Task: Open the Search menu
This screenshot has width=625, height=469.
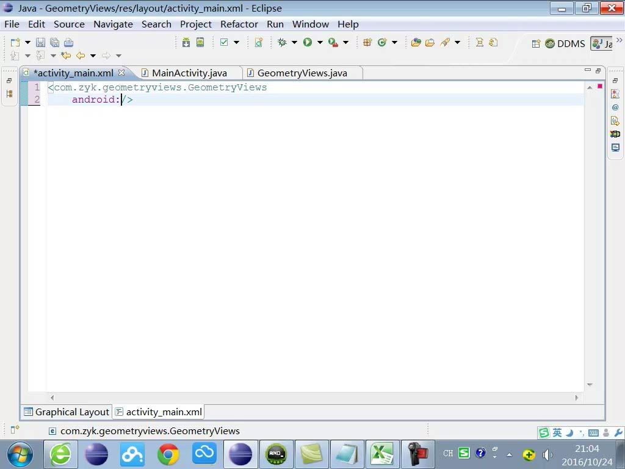Action: (156, 24)
